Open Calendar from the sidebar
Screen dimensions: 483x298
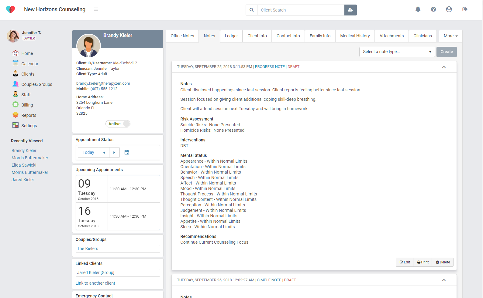[x=26, y=64]
